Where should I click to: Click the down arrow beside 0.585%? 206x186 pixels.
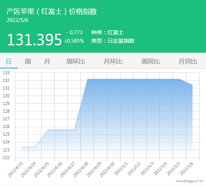point(65,41)
